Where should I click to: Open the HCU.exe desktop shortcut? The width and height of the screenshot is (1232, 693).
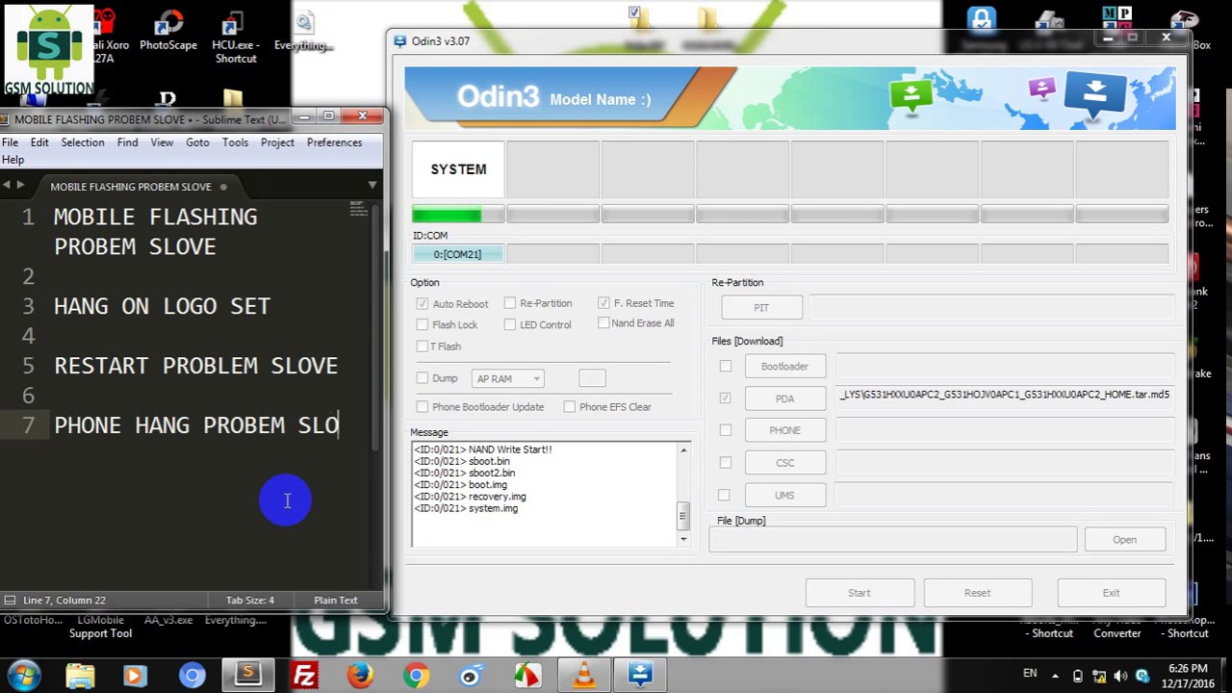tap(235, 37)
